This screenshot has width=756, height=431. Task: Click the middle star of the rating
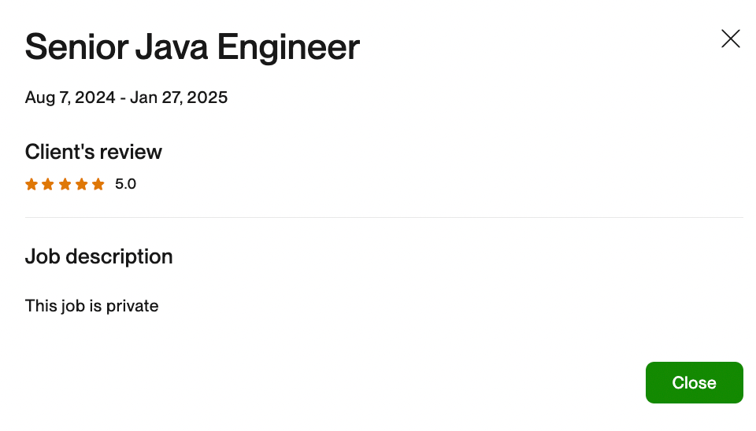[x=65, y=185]
